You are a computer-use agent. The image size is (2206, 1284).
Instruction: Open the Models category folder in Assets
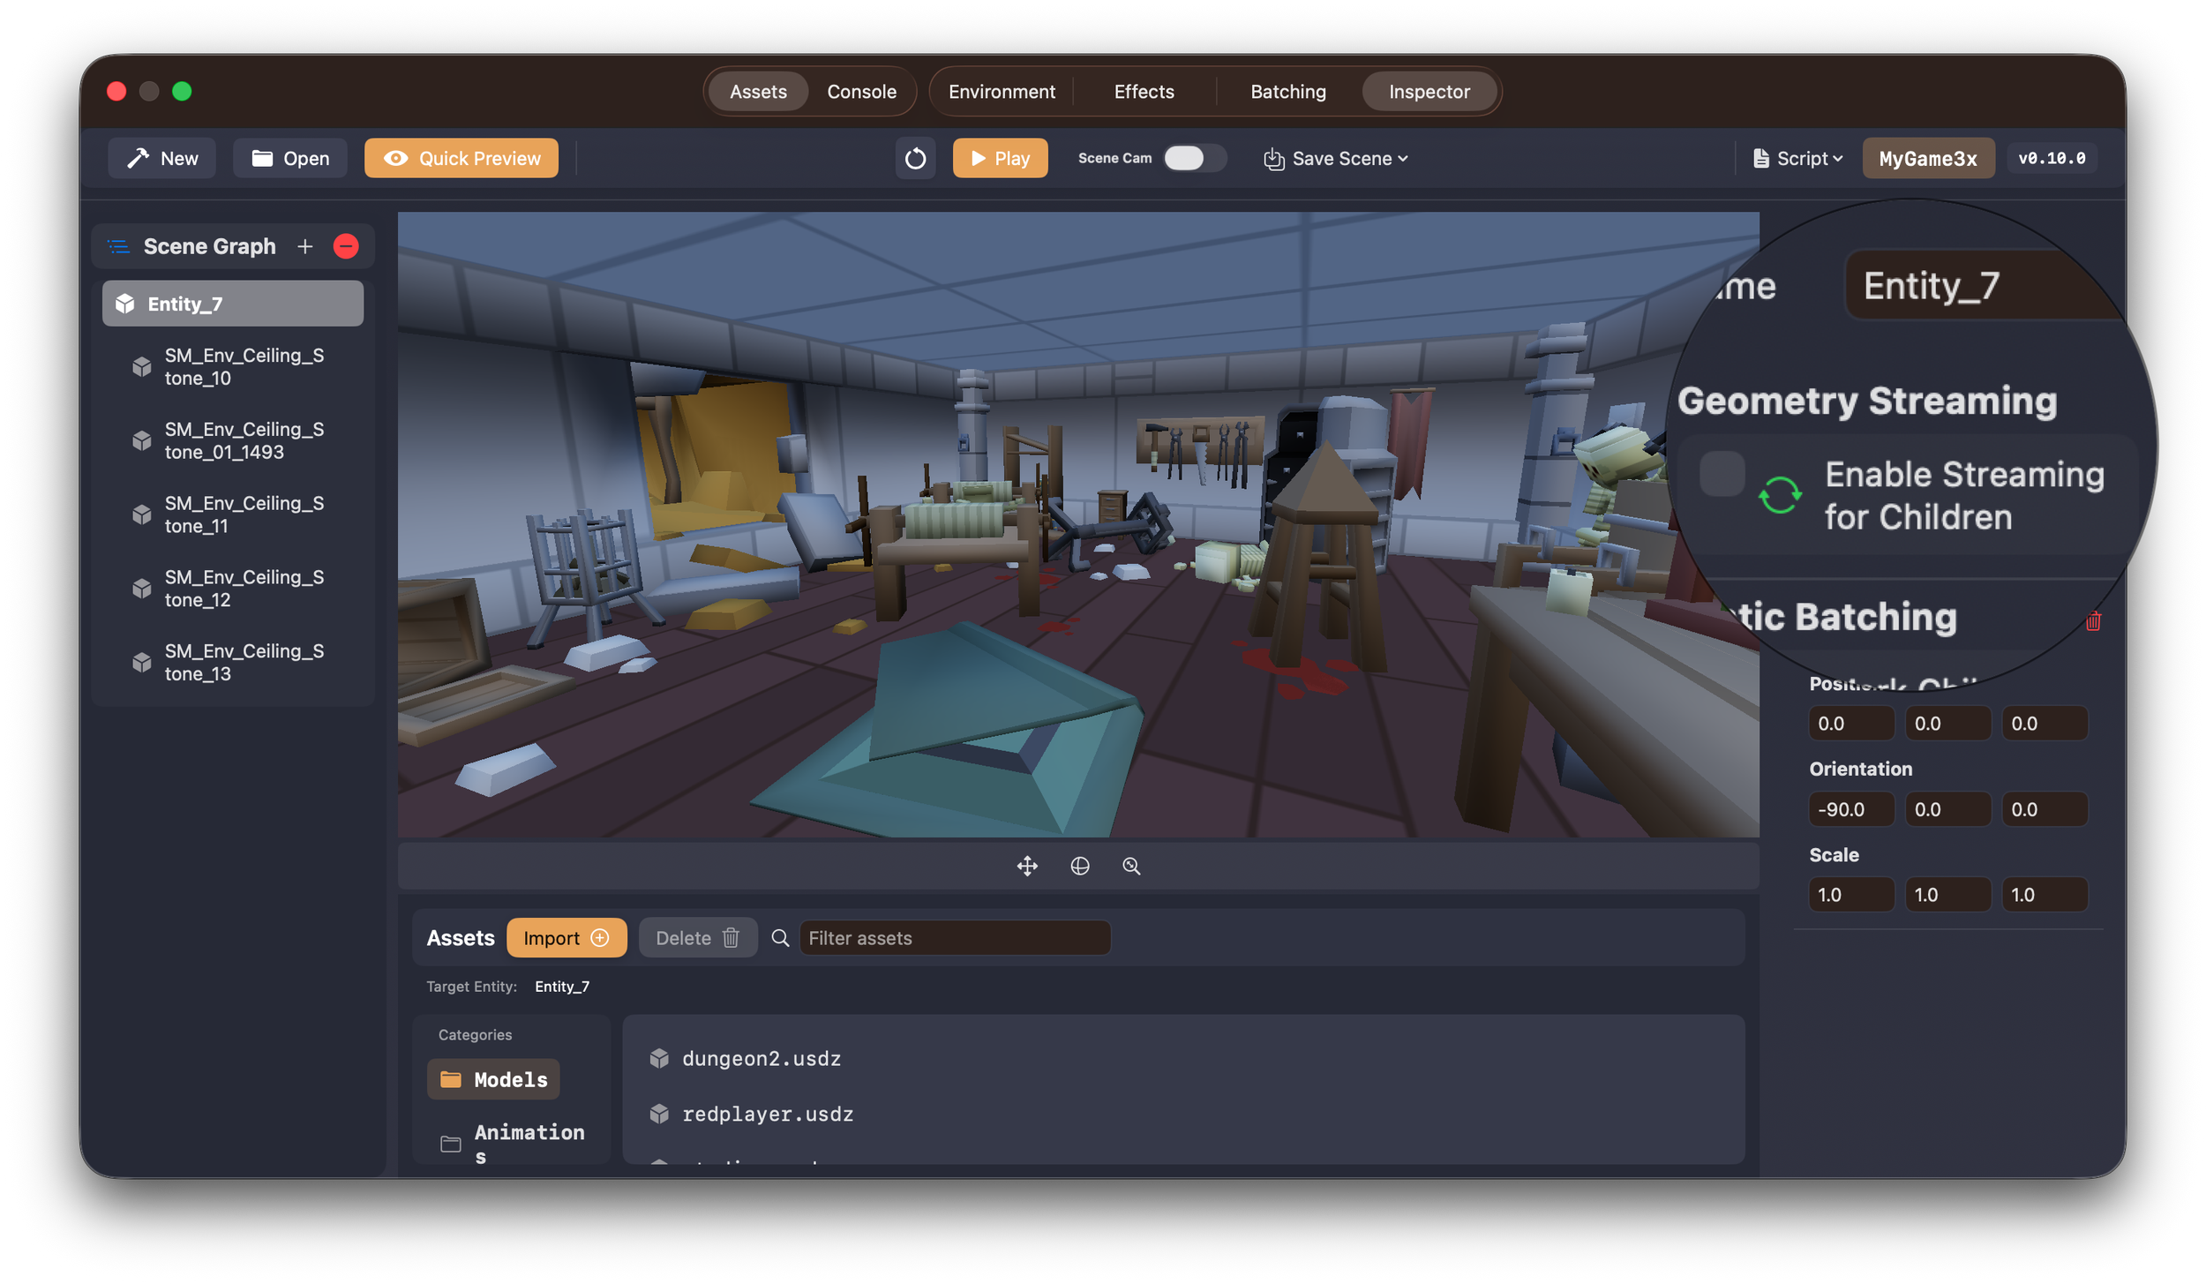pyautogui.click(x=493, y=1078)
